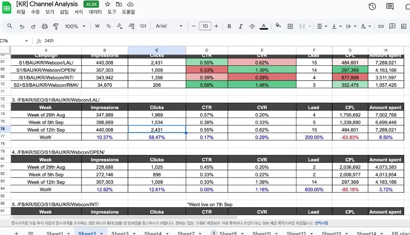Viewport: 410px width, 235px height.
Task: Open the 도움말 menu
Action: [x=128, y=12]
